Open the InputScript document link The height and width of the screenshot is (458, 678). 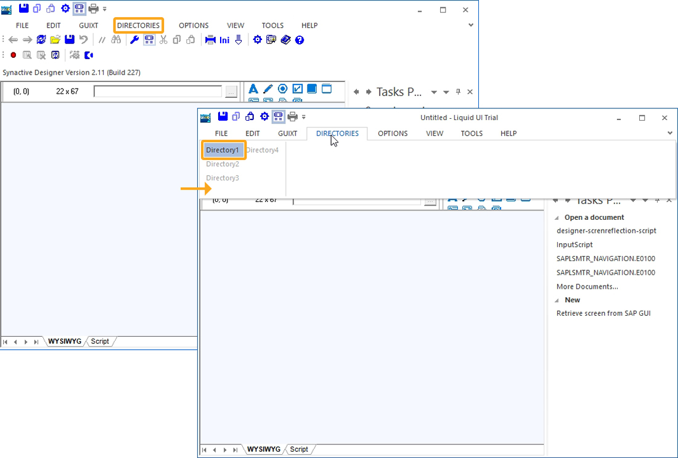point(574,244)
